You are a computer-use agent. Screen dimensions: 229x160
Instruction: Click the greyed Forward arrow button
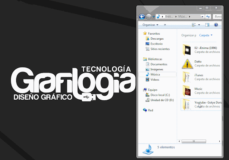pos(149,17)
